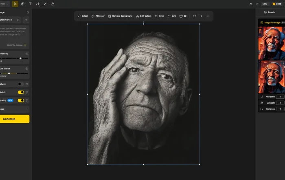Viewport: 285px width, 180px height.
Task: Click the Enhance count field
Action: click(x=280, y=109)
